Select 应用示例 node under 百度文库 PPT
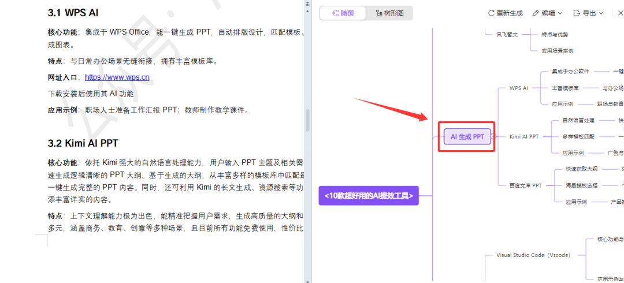This screenshot has height=283, width=624. click(576, 202)
